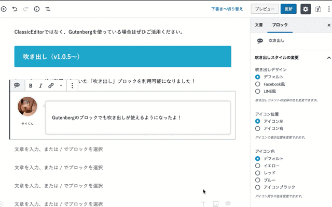This screenshot has width=332, height=207.
Task: Open content structure info icon
Action: (x=37, y=9)
